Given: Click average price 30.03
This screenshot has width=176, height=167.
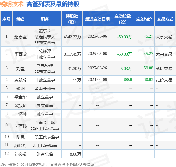Looking at the screenshot, I should coord(148,79).
